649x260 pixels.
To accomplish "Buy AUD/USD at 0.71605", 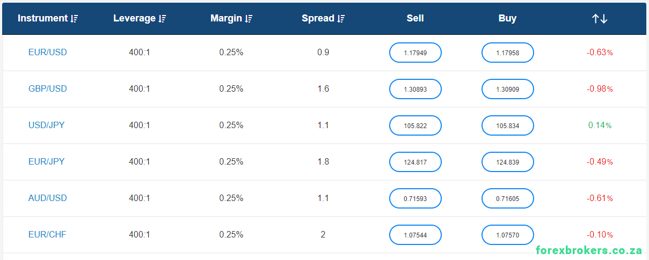I will pyautogui.click(x=508, y=198).
